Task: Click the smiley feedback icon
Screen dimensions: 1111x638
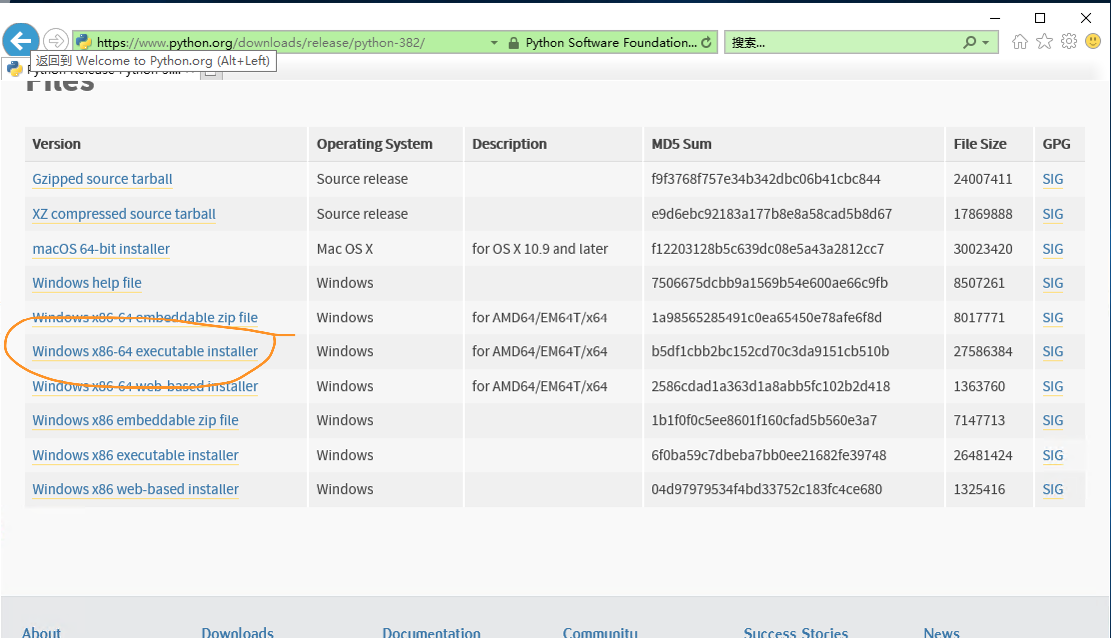Action: click(1093, 42)
